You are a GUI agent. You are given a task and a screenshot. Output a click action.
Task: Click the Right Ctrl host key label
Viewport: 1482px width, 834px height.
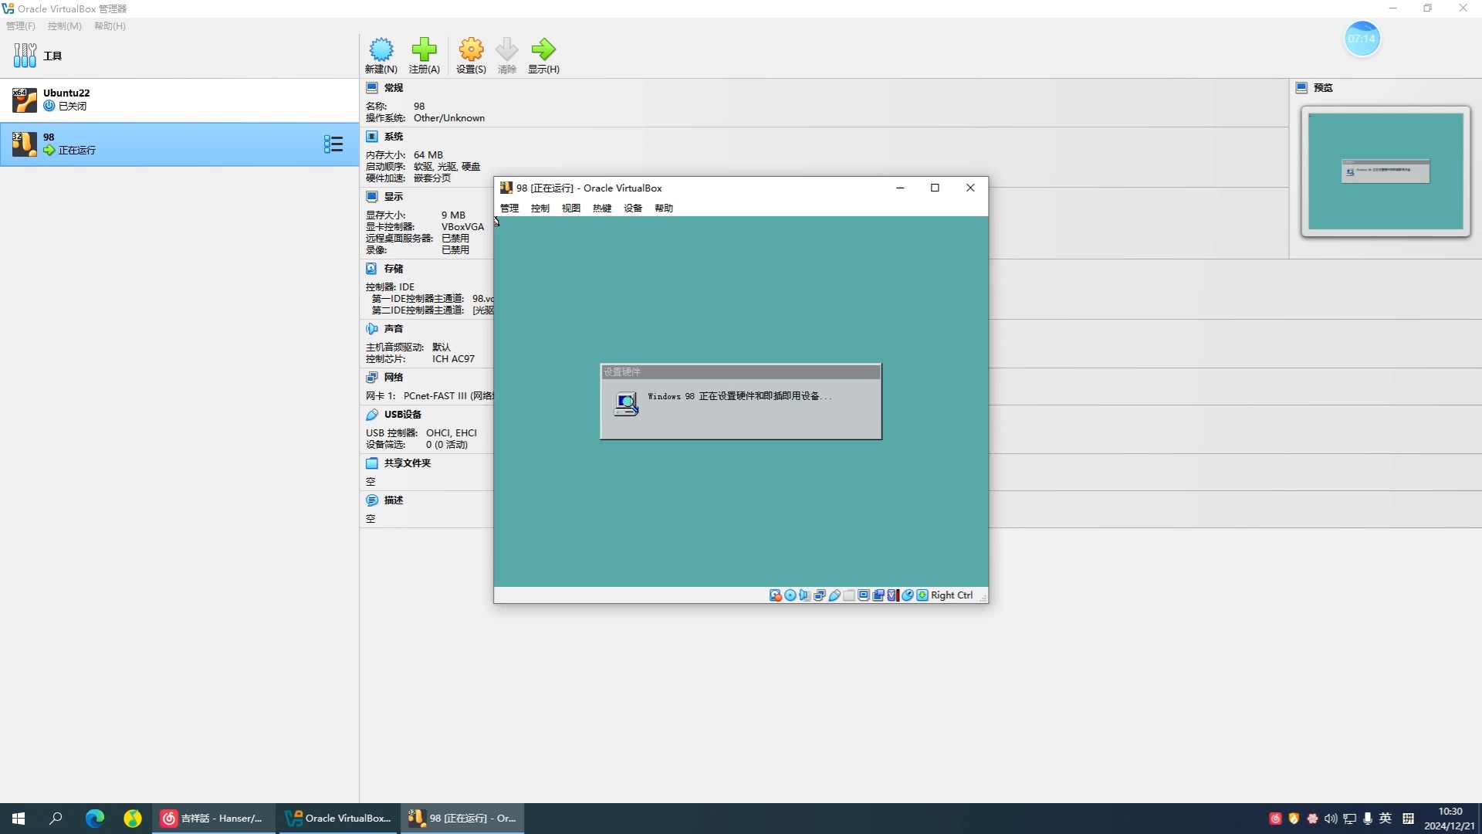pos(952,595)
